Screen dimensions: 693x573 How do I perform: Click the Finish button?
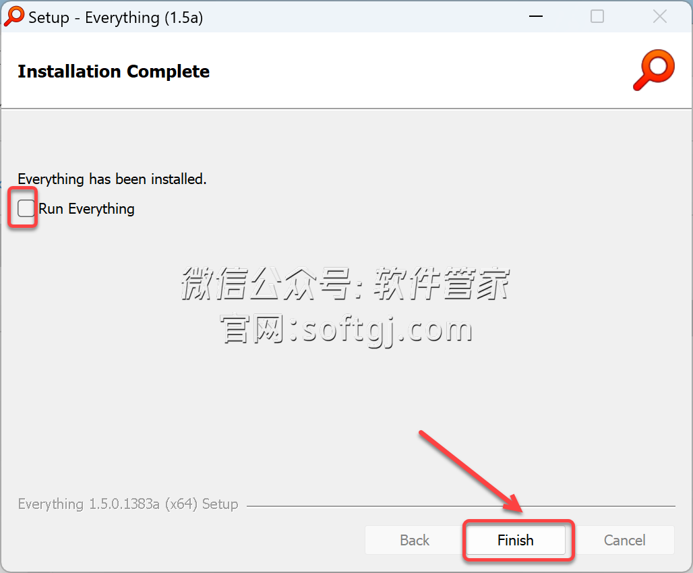[x=516, y=540]
